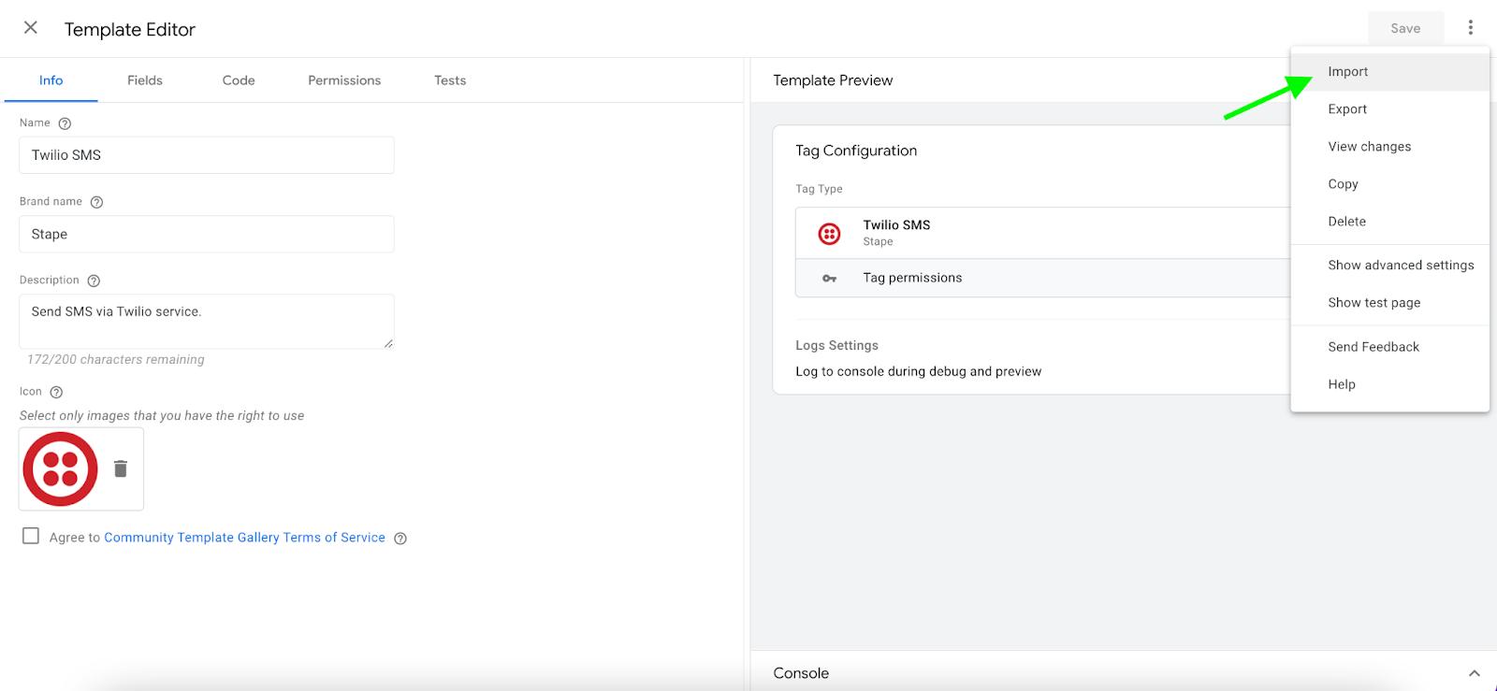This screenshot has width=1497, height=691.
Task: Open the Code tab
Action: (x=239, y=80)
